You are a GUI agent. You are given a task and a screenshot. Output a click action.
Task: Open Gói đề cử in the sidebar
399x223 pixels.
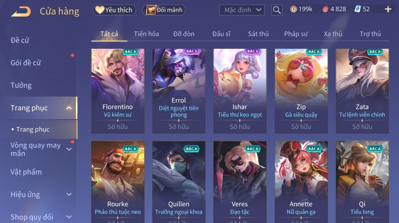point(26,63)
